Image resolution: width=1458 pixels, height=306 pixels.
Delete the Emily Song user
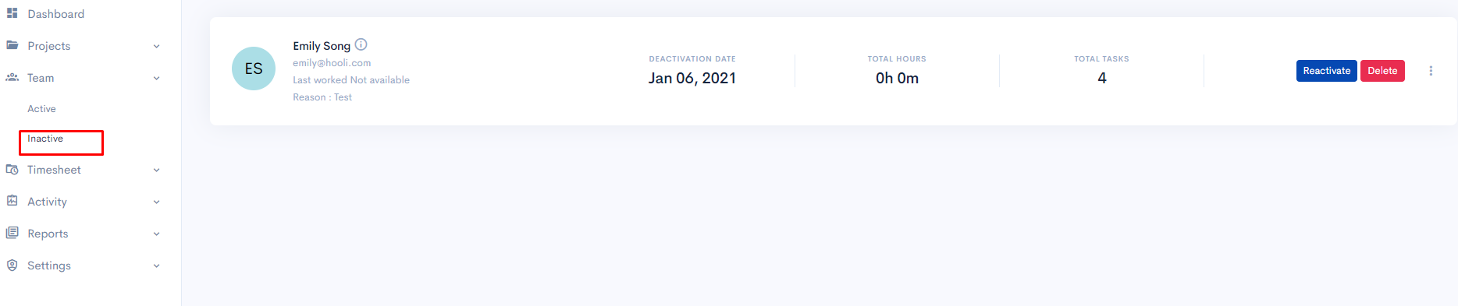point(1382,71)
